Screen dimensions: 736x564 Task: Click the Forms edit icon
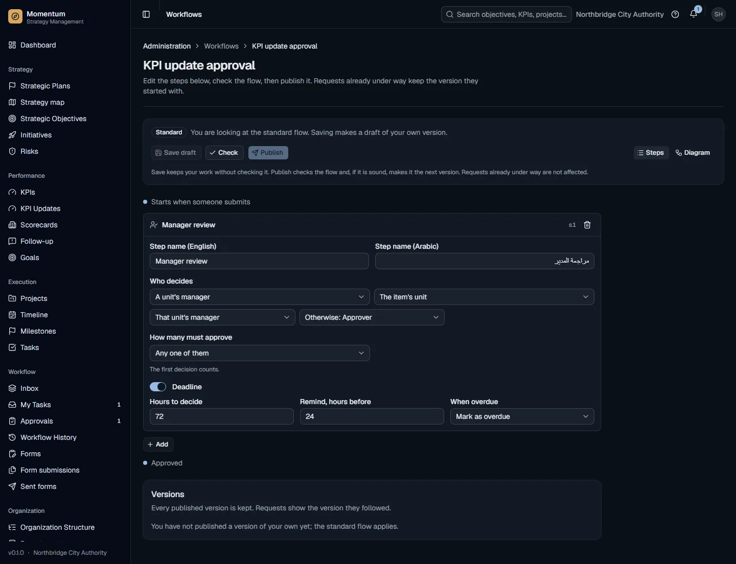[x=12, y=454]
